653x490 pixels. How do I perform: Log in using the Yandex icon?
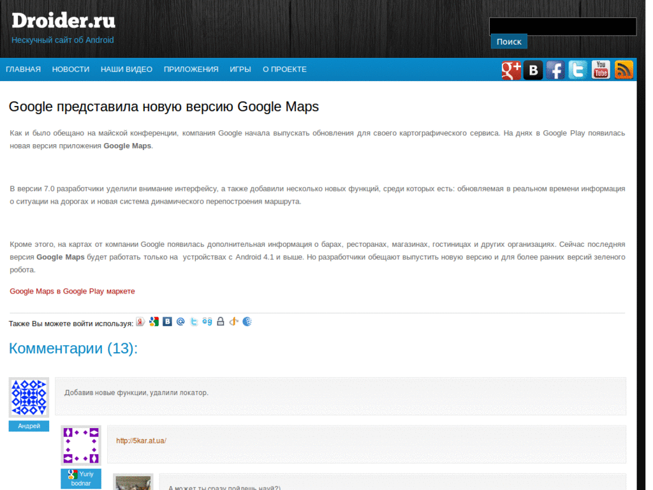[x=140, y=322]
